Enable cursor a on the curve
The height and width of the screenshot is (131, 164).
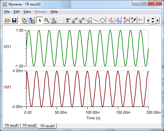[x=111, y=20]
